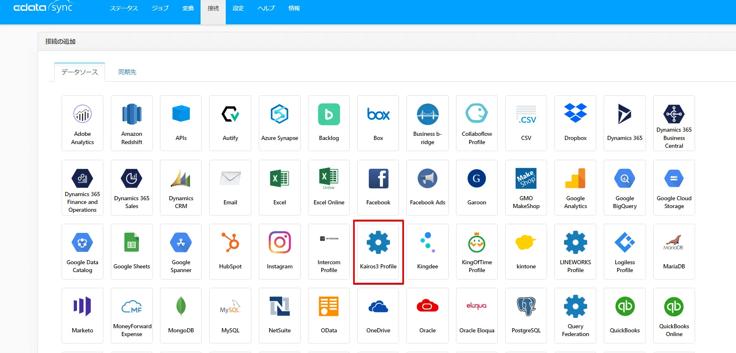Choose the MongoDB leaf icon
This screenshot has height=353, width=736.
[x=181, y=306]
